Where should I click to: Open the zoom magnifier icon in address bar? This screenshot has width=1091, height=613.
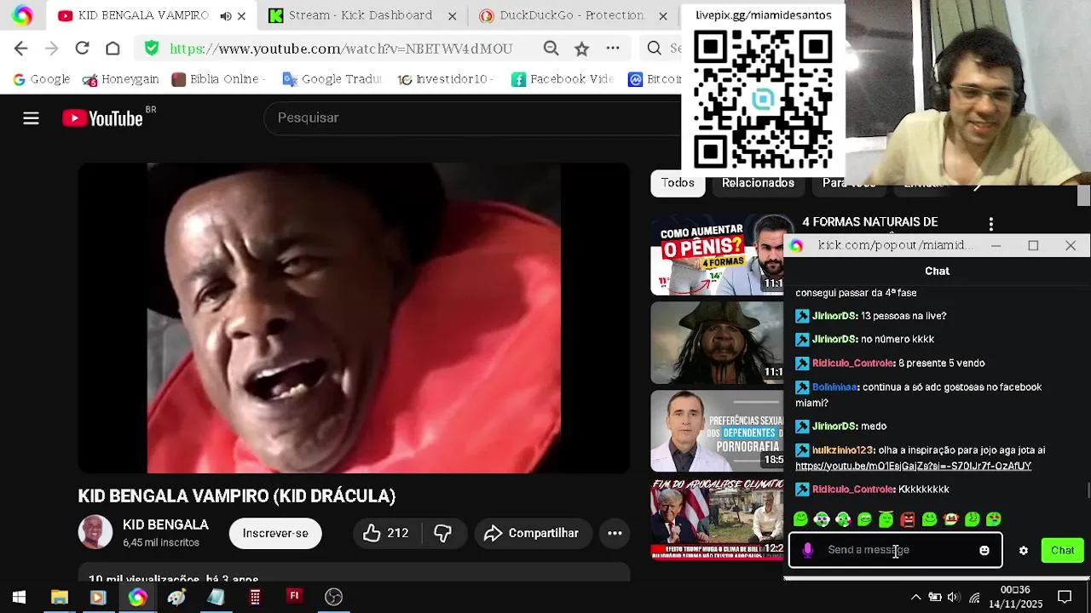[x=551, y=49]
